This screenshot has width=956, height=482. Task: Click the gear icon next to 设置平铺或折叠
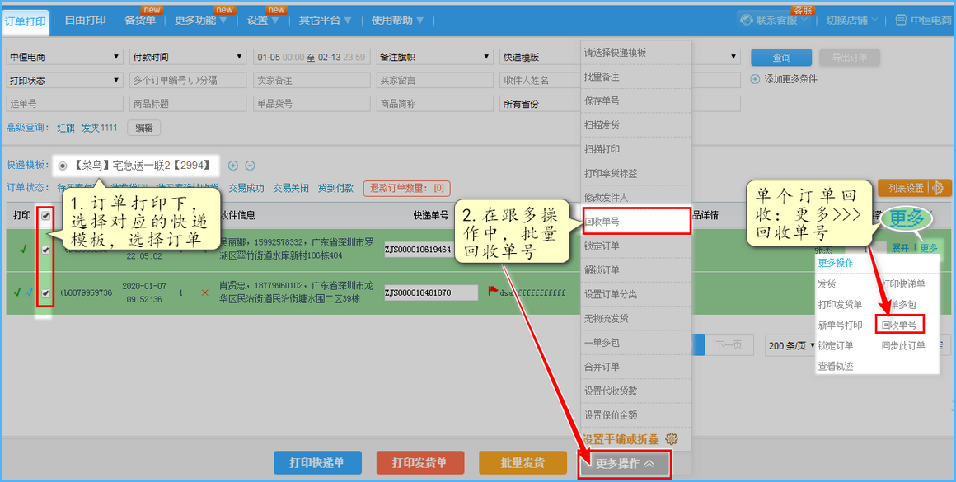click(x=671, y=438)
